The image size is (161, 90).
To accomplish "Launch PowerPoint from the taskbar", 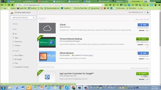I will pos(42,88).
